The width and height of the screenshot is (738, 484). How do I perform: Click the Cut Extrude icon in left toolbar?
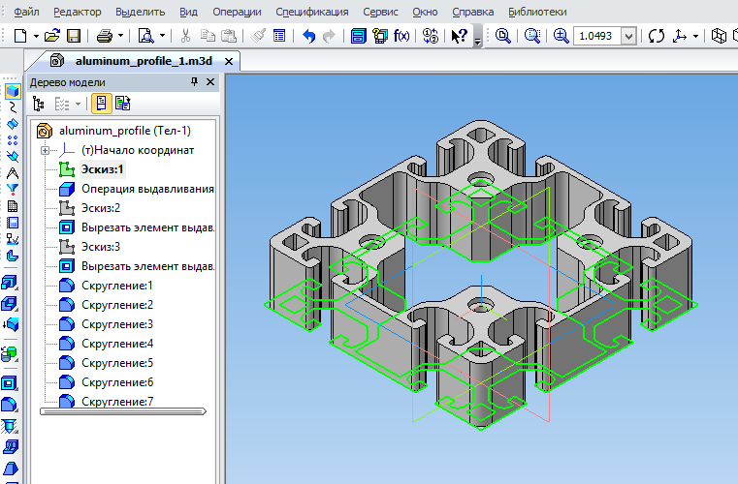pyautogui.click(x=10, y=383)
